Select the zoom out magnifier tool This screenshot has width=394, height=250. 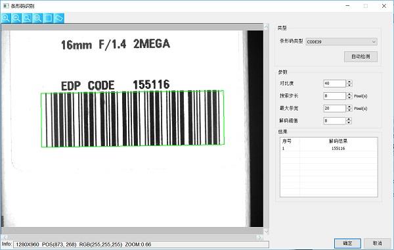coord(16,18)
